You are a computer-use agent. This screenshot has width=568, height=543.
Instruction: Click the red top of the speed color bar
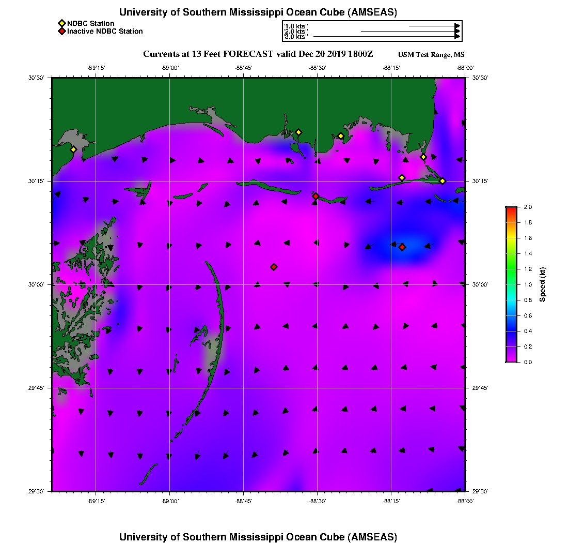tap(511, 209)
